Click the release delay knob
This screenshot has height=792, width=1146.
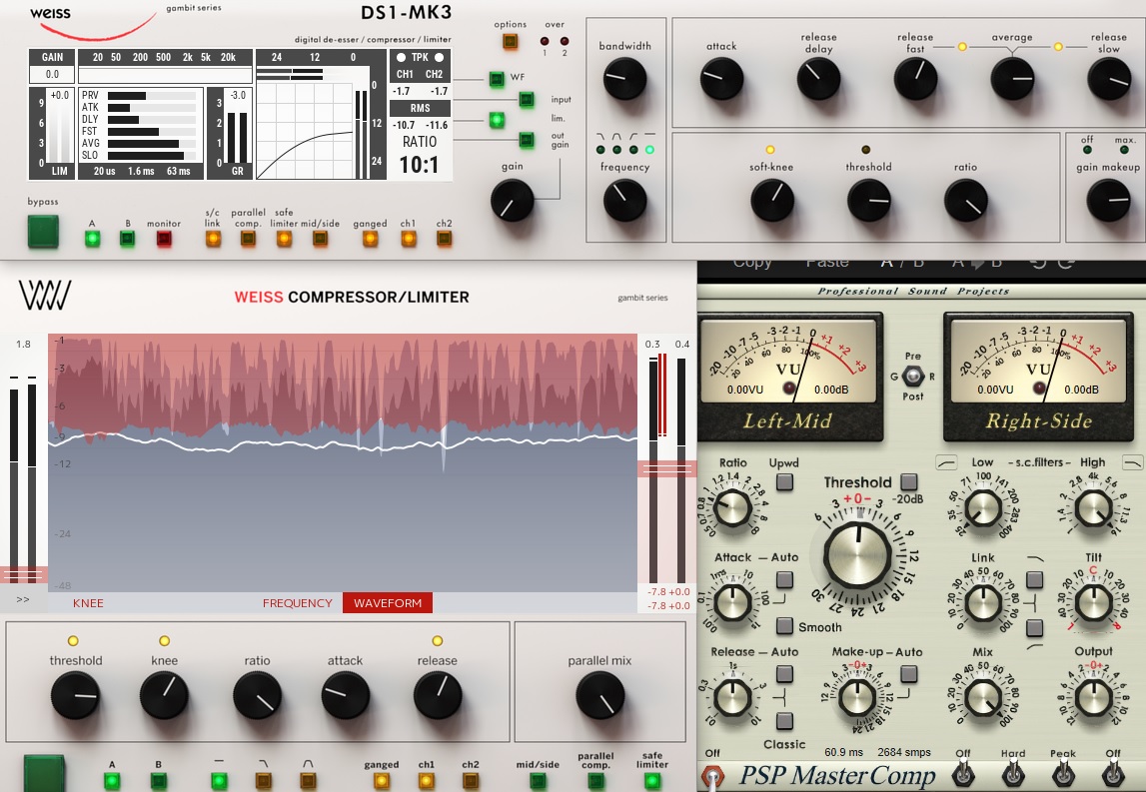tap(818, 78)
